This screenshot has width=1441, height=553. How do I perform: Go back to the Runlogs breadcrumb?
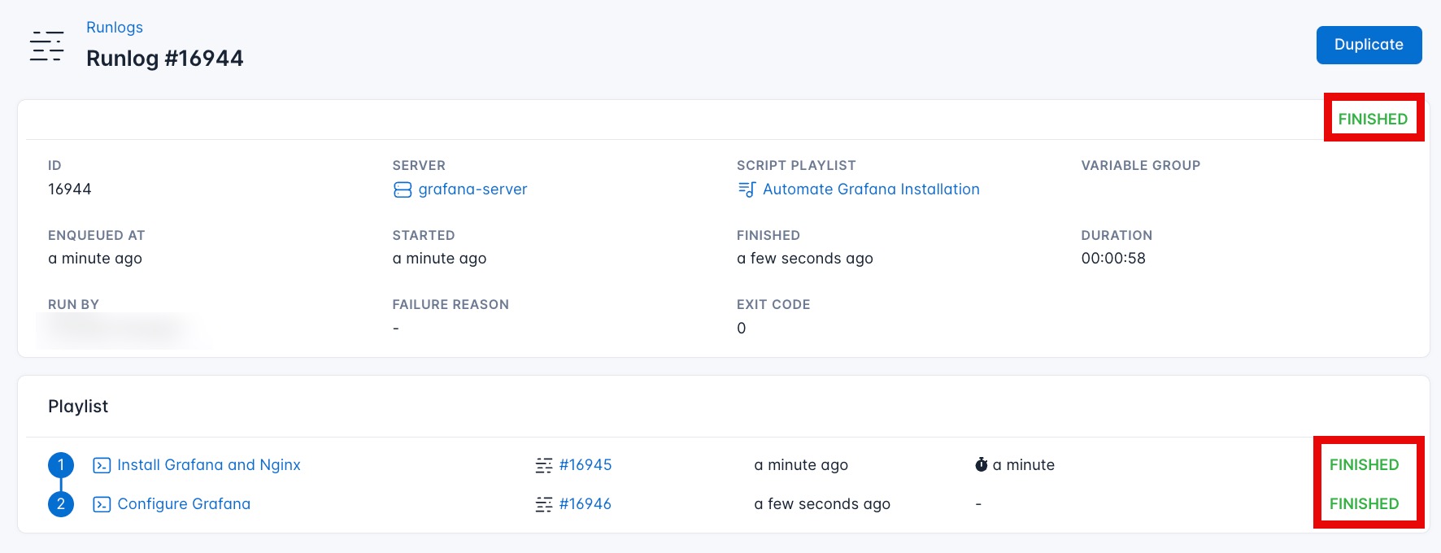115,28
